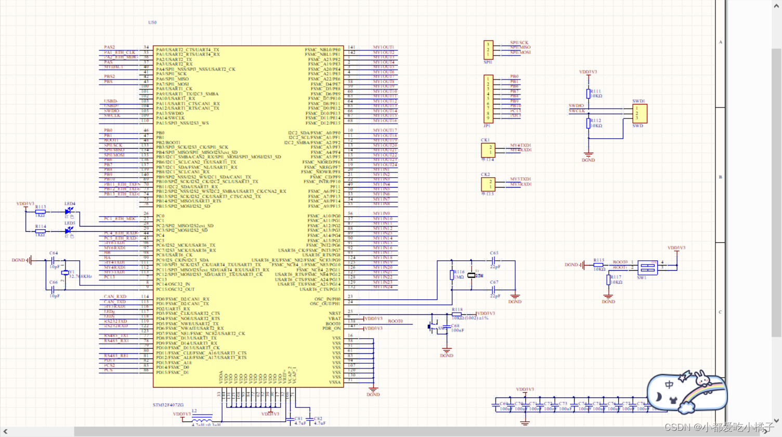The width and height of the screenshot is (782, 437).
Task: Select capacitor C65 22pF symbol
Action: 492,260
